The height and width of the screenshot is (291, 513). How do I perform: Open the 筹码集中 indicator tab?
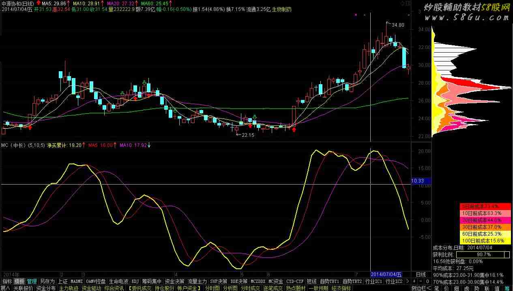pyautogui.click(x=152, y=281)
